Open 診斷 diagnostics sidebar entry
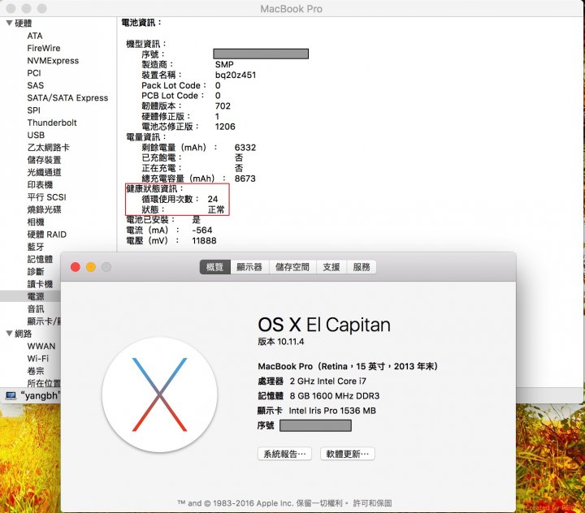 point(36,271)
